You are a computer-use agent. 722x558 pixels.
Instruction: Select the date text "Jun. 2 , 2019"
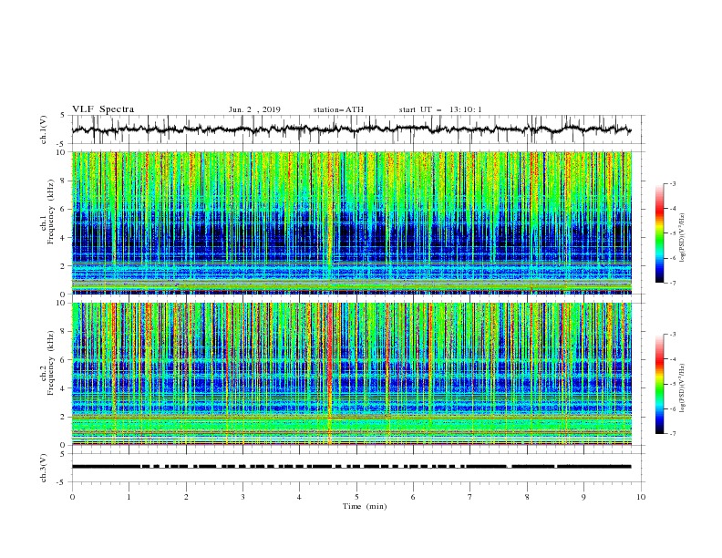pyautogui.click(x=254, y=109)
